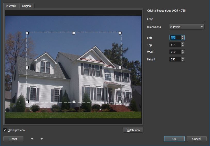This screenshot has width=210, height=146.
Task: Decrease the Width value with down arrow
Action: coord(183,53)
